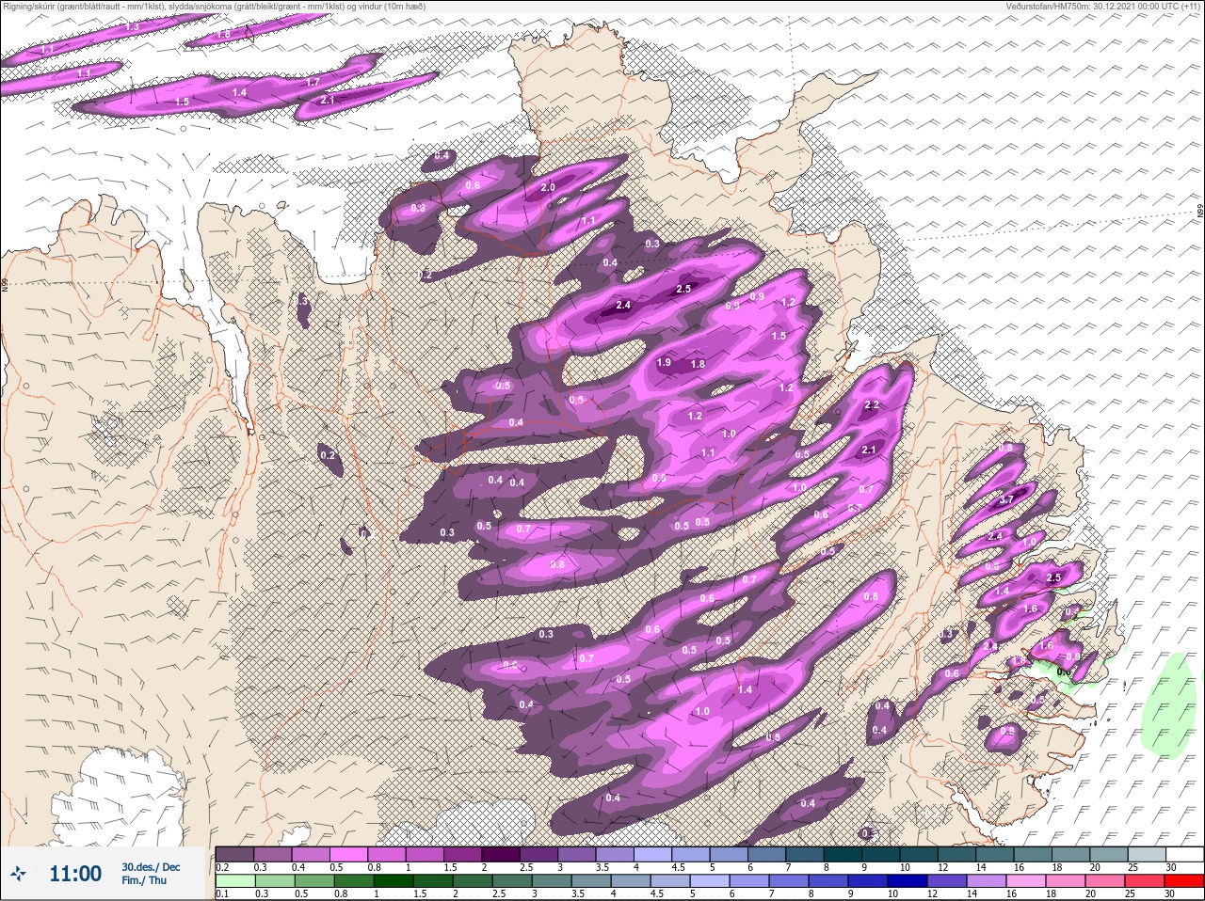The width and height of the screenshot is (1205, 901).
Task: Pick lower legend pale green swatch at 0.1
Action: click(x=234, y=881)
